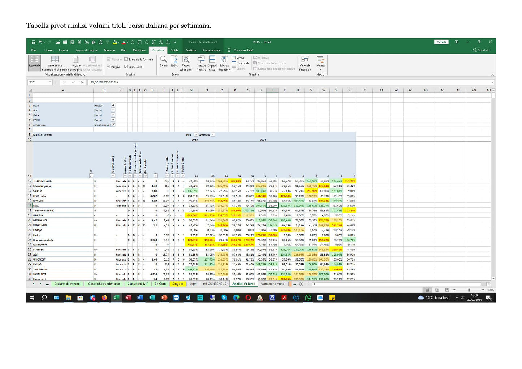Switch to the Classifiche rendimento sheet tab

pos(104,284)
